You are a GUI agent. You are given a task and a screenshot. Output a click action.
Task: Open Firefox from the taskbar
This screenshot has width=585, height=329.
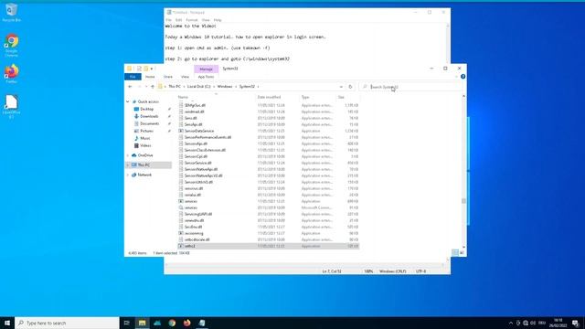point(186,323)
